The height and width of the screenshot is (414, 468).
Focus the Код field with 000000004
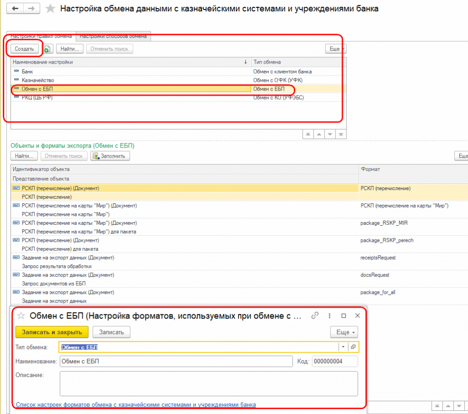(335, 361)
